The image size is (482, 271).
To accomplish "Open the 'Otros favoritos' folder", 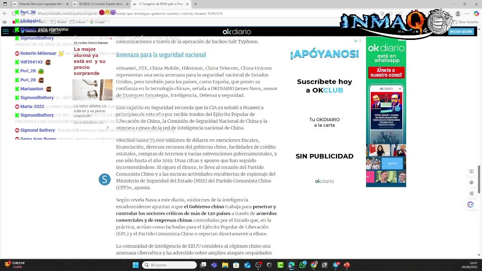I will pyautogui.click(x=466, y=22).
